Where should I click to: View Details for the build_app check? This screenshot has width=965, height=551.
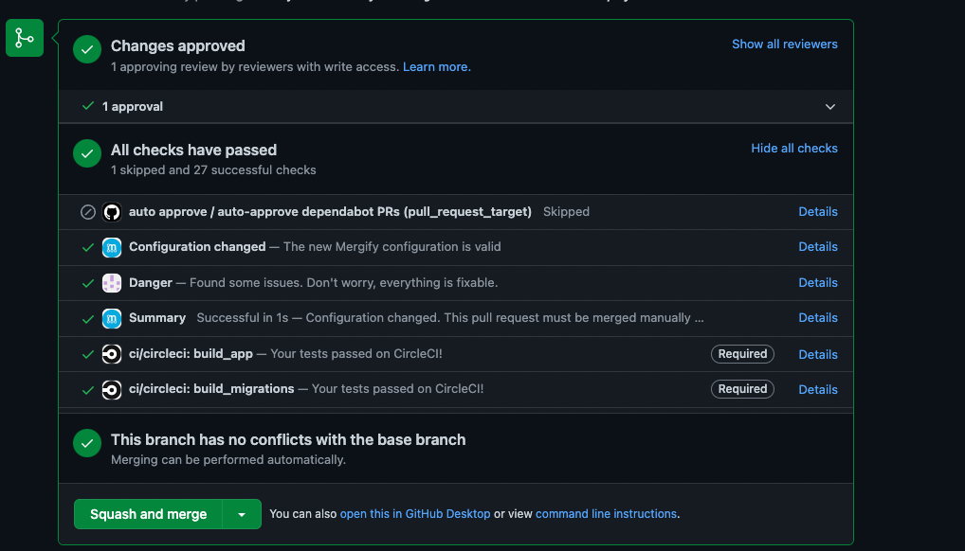click(x=817, y=354)
